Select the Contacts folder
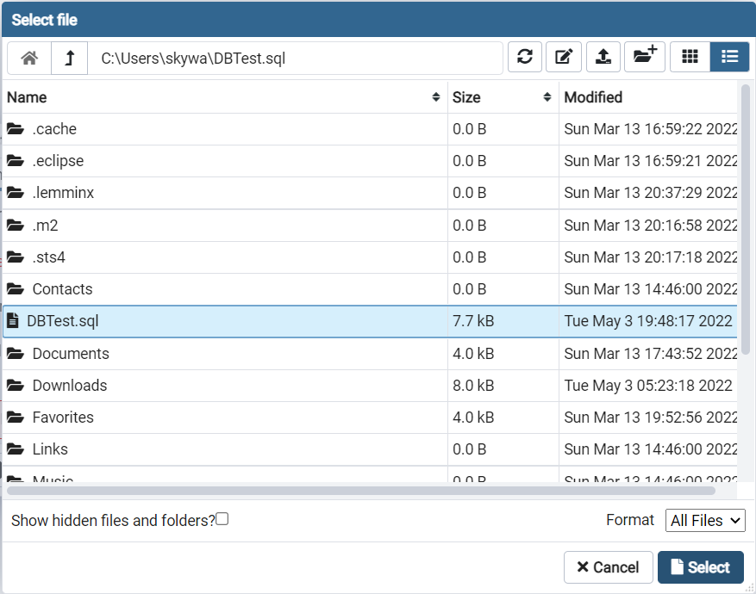This screenshot has width=756, height=594. click(370, 288)
